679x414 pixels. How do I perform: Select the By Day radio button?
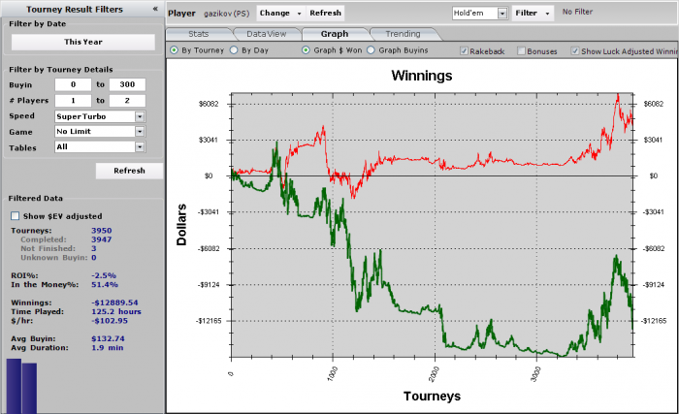coord(234,50)
